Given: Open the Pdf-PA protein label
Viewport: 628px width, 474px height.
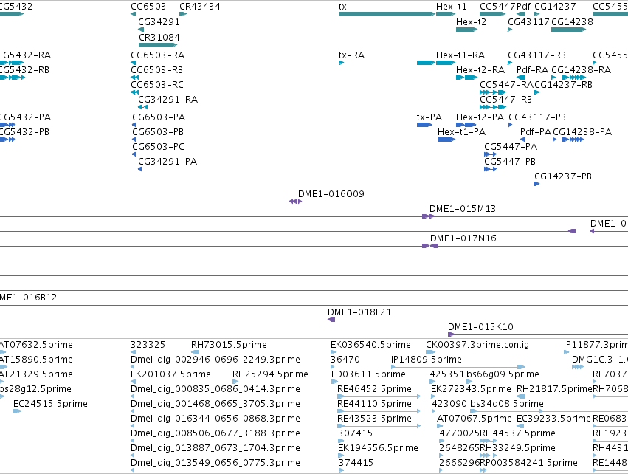Looking at the screenshot, I should coord(536,132).
